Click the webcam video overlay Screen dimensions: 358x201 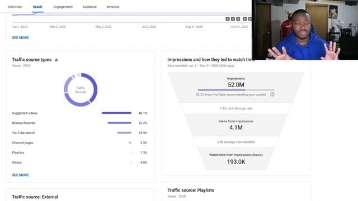305,30
